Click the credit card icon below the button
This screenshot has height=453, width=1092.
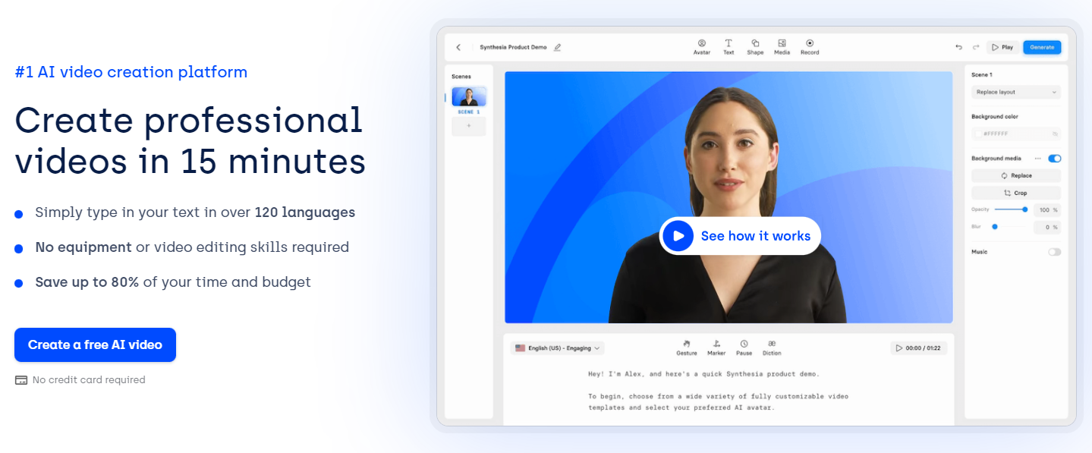(x=21, y=380)
